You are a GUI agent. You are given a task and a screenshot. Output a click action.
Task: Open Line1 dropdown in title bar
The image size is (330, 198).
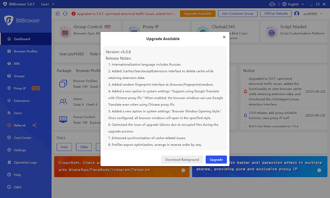[47, 4]
